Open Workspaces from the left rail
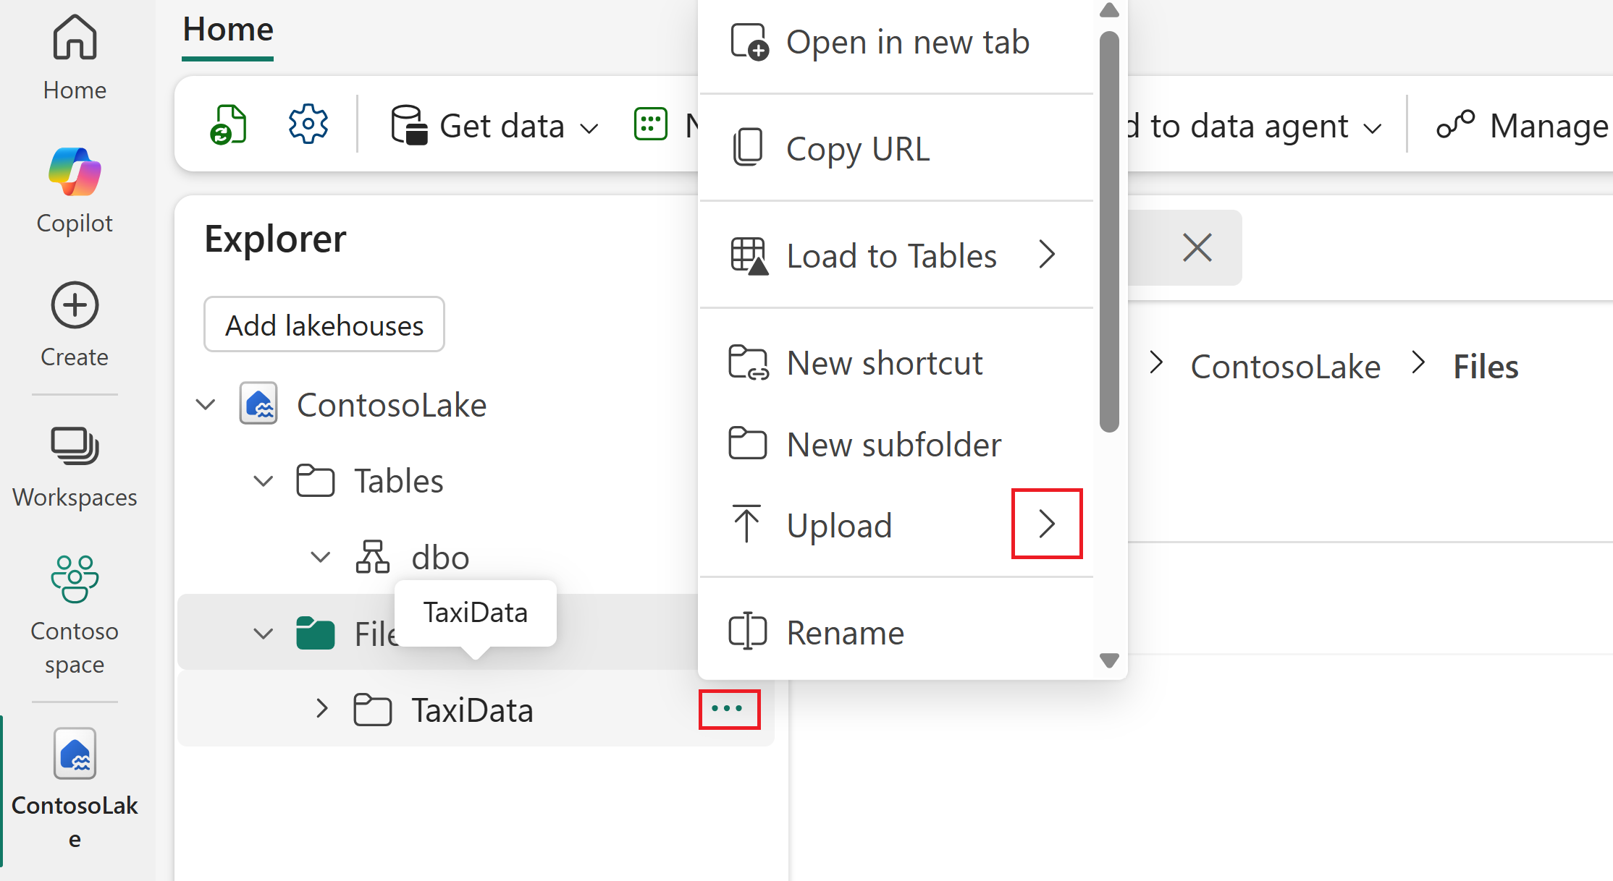 pos(75,446)
